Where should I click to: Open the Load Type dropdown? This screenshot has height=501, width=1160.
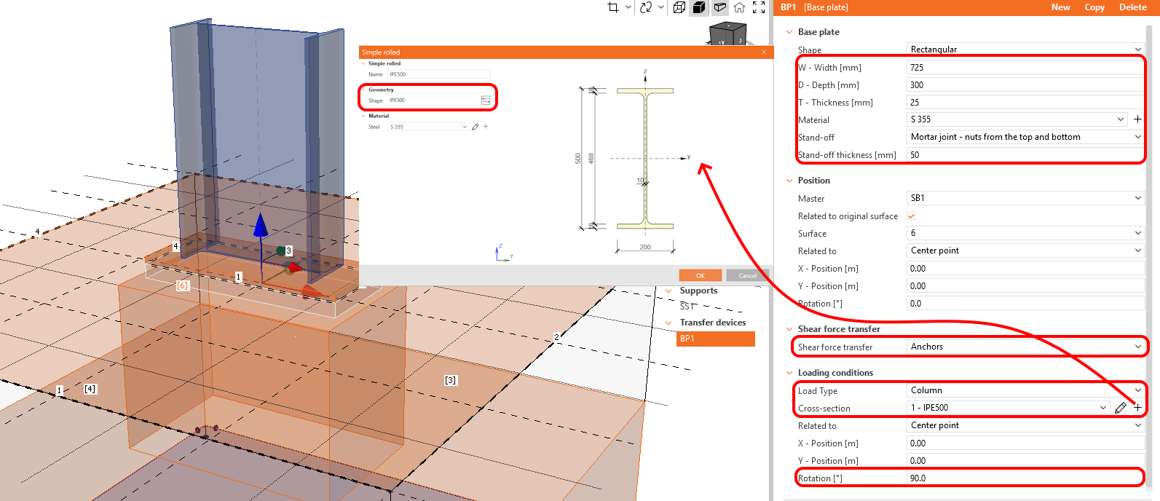[x=1025, y=390]
